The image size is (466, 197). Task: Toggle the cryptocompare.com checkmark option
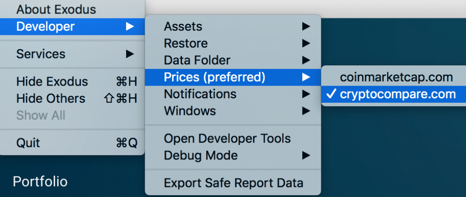[x=392, y=94]
